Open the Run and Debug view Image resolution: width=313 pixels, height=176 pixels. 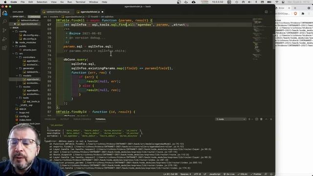4,39
